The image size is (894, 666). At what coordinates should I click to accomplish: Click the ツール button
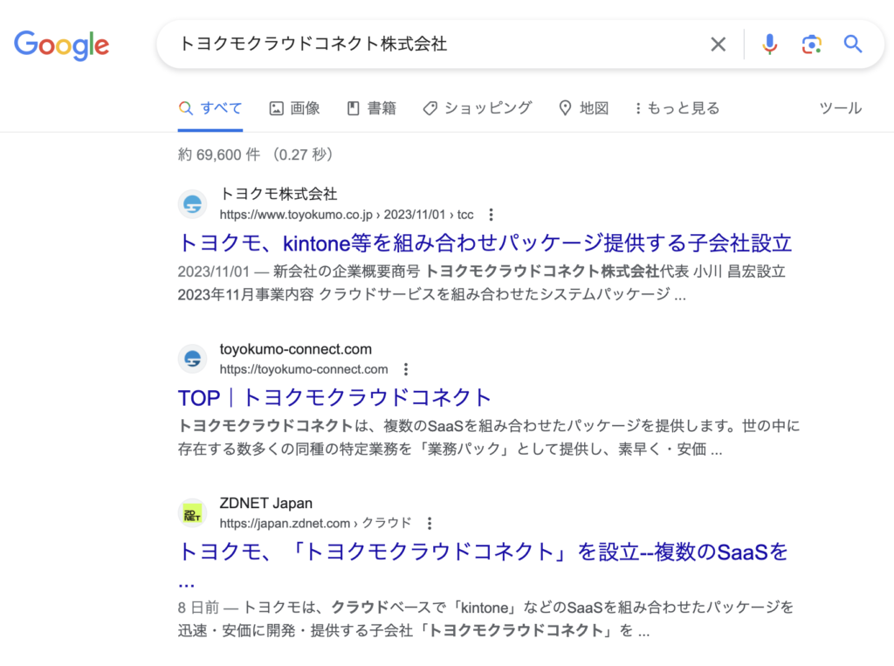[x=840, y=108]
